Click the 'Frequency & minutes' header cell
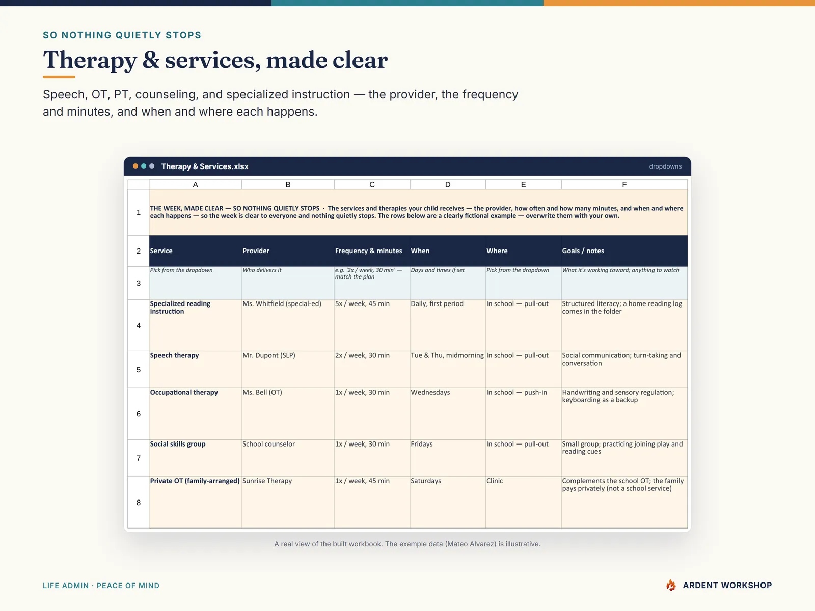This screenshot has height=611, width=815. [x=372, y=251]
